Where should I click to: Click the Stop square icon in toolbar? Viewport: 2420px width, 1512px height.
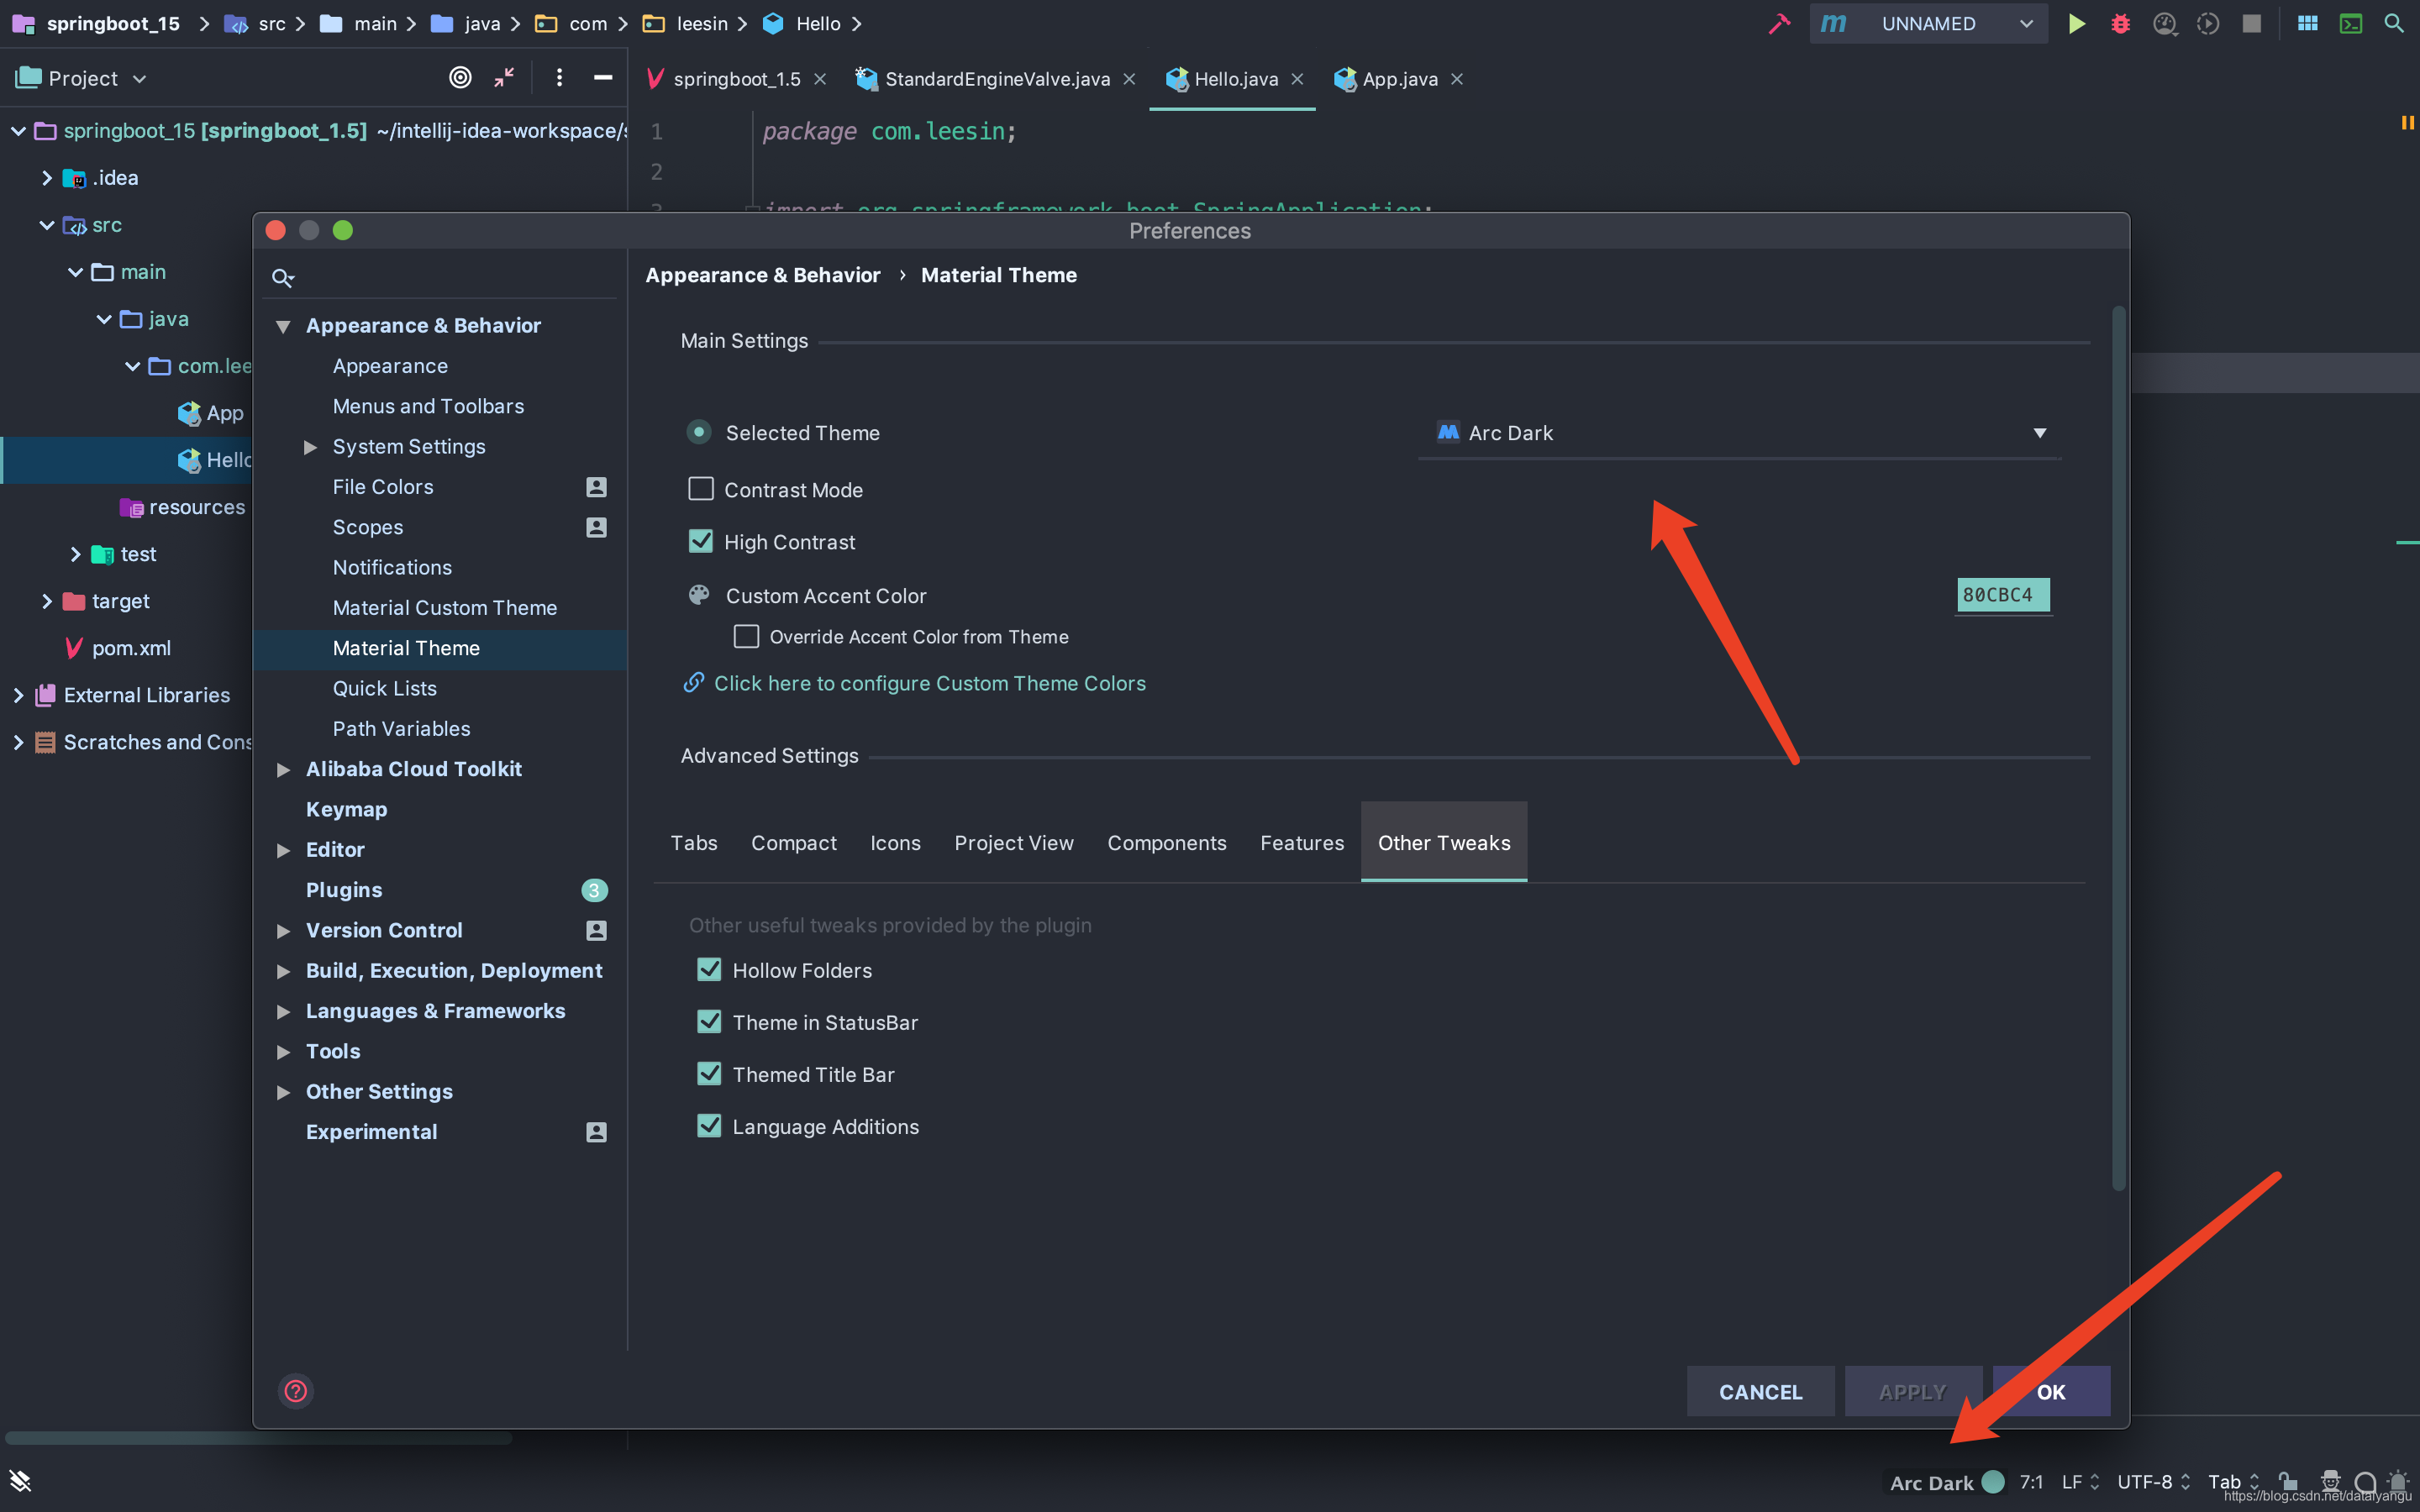click(x=2251, y=23)
